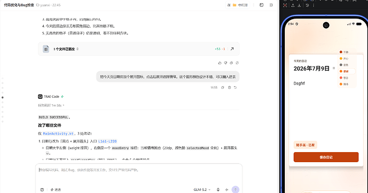Click the folder button to open in folder
The height and width of the screenshot is (193, 368).
click(237, 5)
